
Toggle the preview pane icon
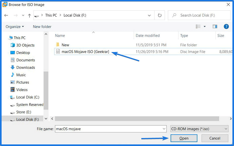pyautogui.click(x=215, y=27)
